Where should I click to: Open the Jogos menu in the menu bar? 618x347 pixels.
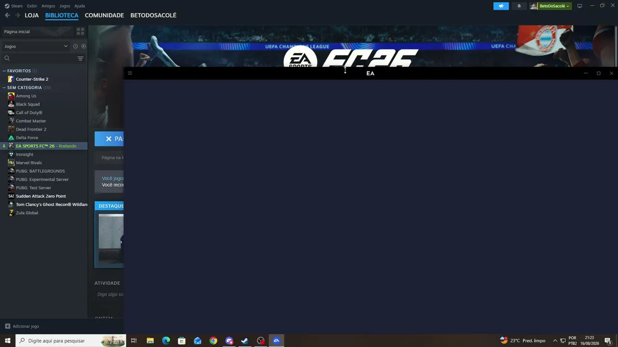65,6
